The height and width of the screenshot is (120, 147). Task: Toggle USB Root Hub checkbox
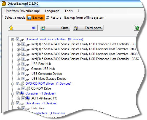tap(23, 64)
